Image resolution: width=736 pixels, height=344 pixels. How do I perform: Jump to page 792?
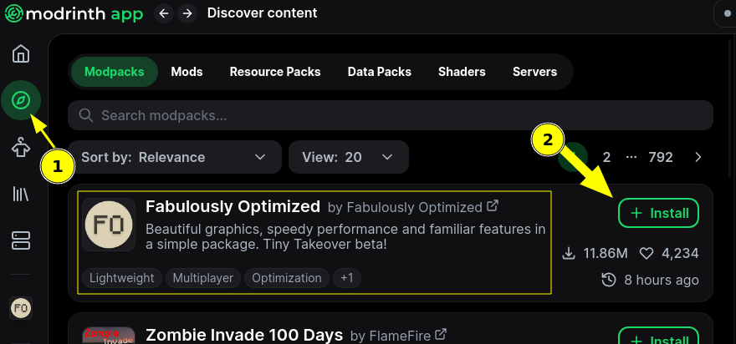(661, 157)
